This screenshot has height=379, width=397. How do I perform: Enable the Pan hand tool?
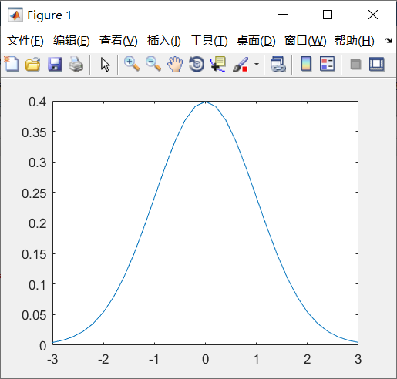175,64
